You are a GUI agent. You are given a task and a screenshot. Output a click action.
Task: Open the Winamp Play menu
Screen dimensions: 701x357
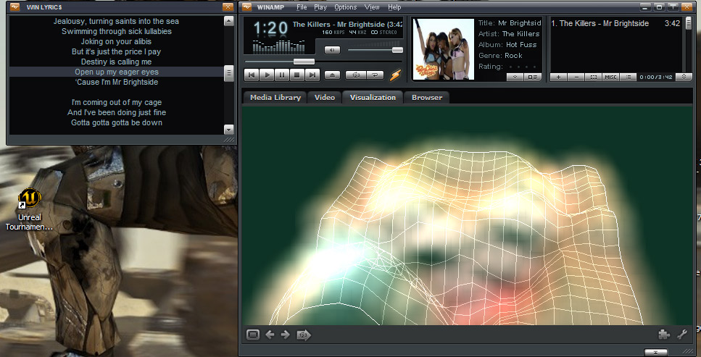point(320,7)
